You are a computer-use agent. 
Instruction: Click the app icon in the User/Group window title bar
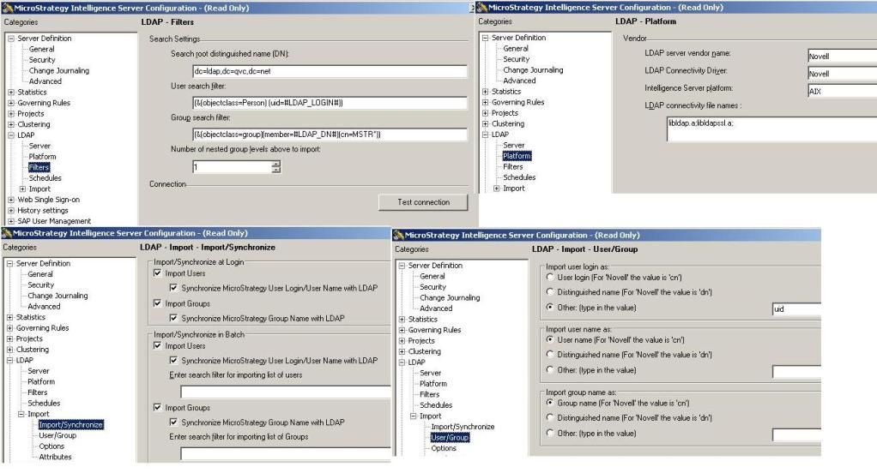(398, 235)
